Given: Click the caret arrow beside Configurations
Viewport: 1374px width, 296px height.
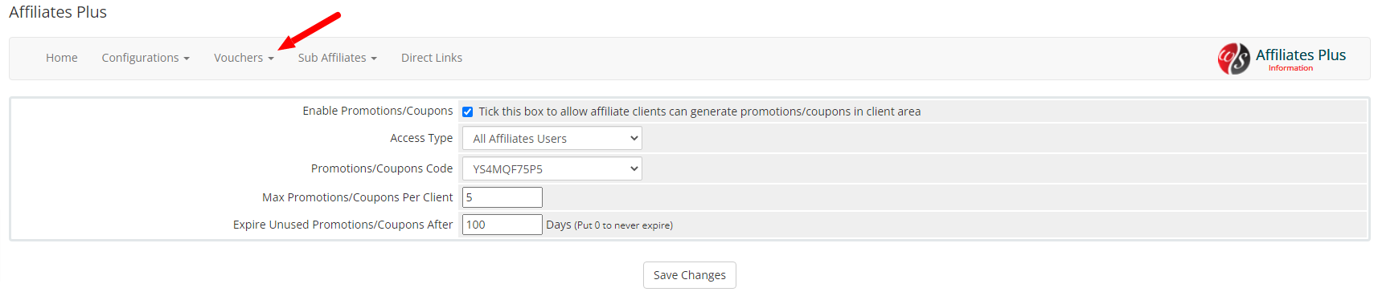Looking at the screenshot, I should [187, 59].
